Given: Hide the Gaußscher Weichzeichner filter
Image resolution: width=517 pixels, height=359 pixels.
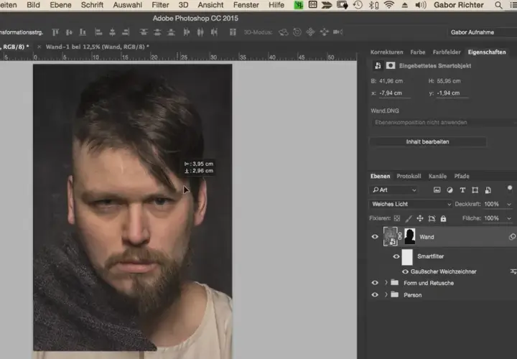Looking at the screenshot, I should click(405, 271).
